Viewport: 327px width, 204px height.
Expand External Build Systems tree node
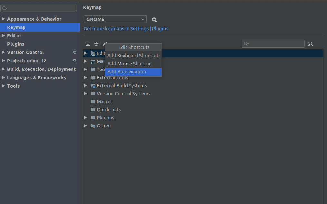[85, 86]
